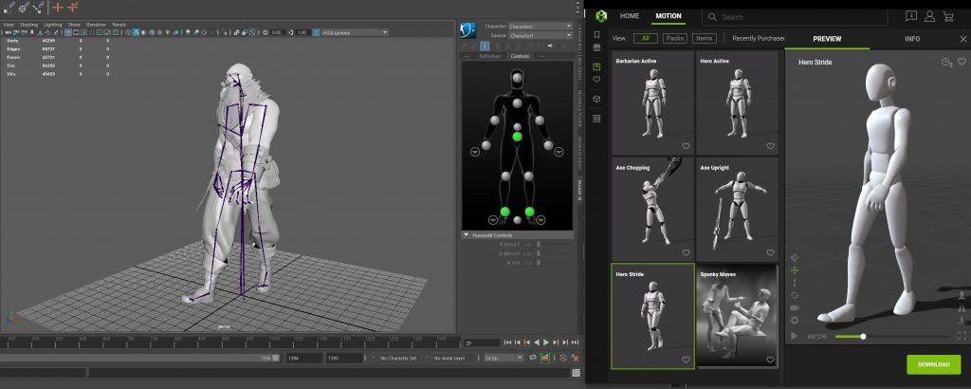Viewport: 971px width, 389px height.
Task: Favorite Hero Stride with preview heart icon
Action: click(x=961, y=62)
